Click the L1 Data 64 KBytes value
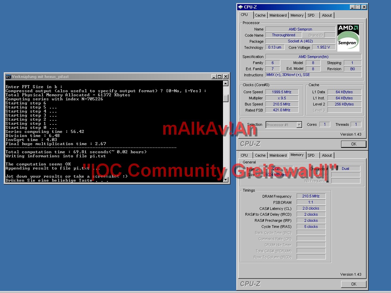 (344, 92)
